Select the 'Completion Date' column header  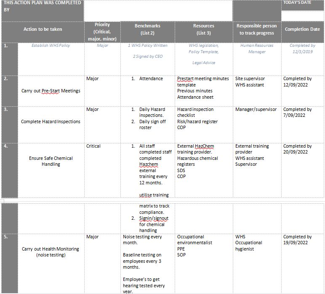tap(302, 29)
